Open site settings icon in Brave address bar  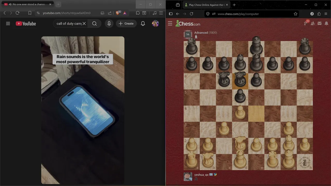(38, 13)
